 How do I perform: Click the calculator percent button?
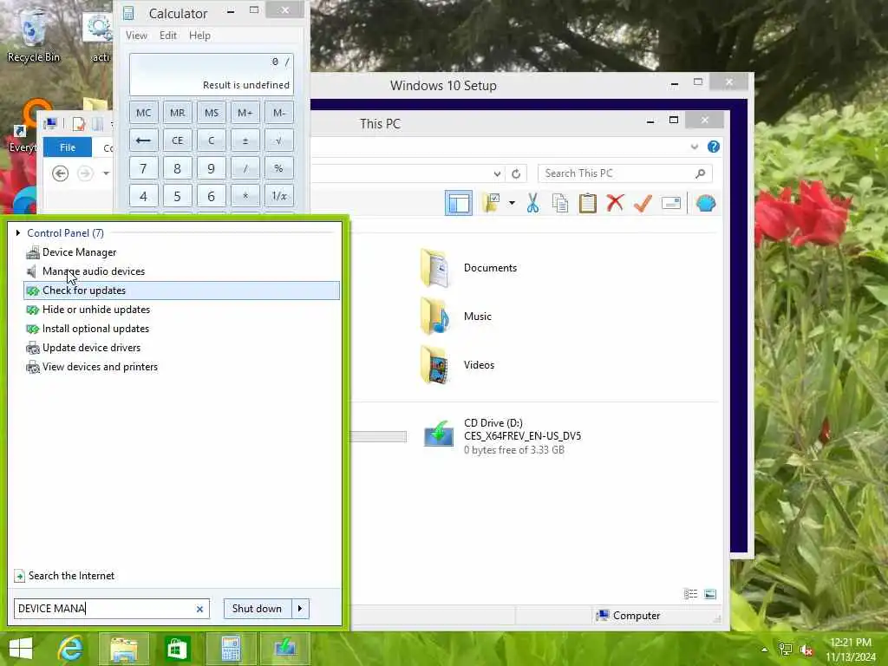tap(279, 168)
